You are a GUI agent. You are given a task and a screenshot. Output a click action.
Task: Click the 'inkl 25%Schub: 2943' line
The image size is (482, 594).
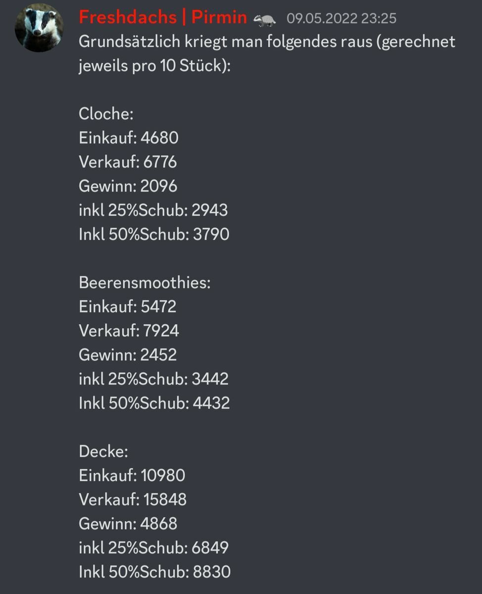[153, 210]
